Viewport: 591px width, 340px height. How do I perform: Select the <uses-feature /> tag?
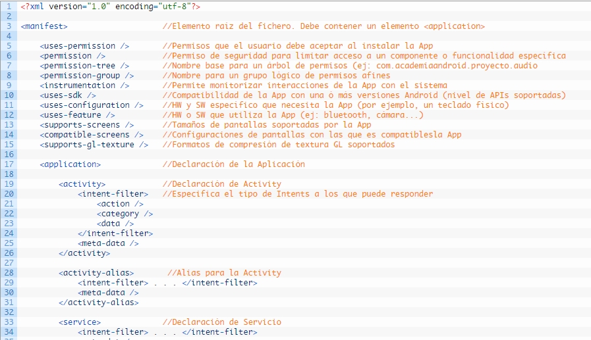(77, 114)
